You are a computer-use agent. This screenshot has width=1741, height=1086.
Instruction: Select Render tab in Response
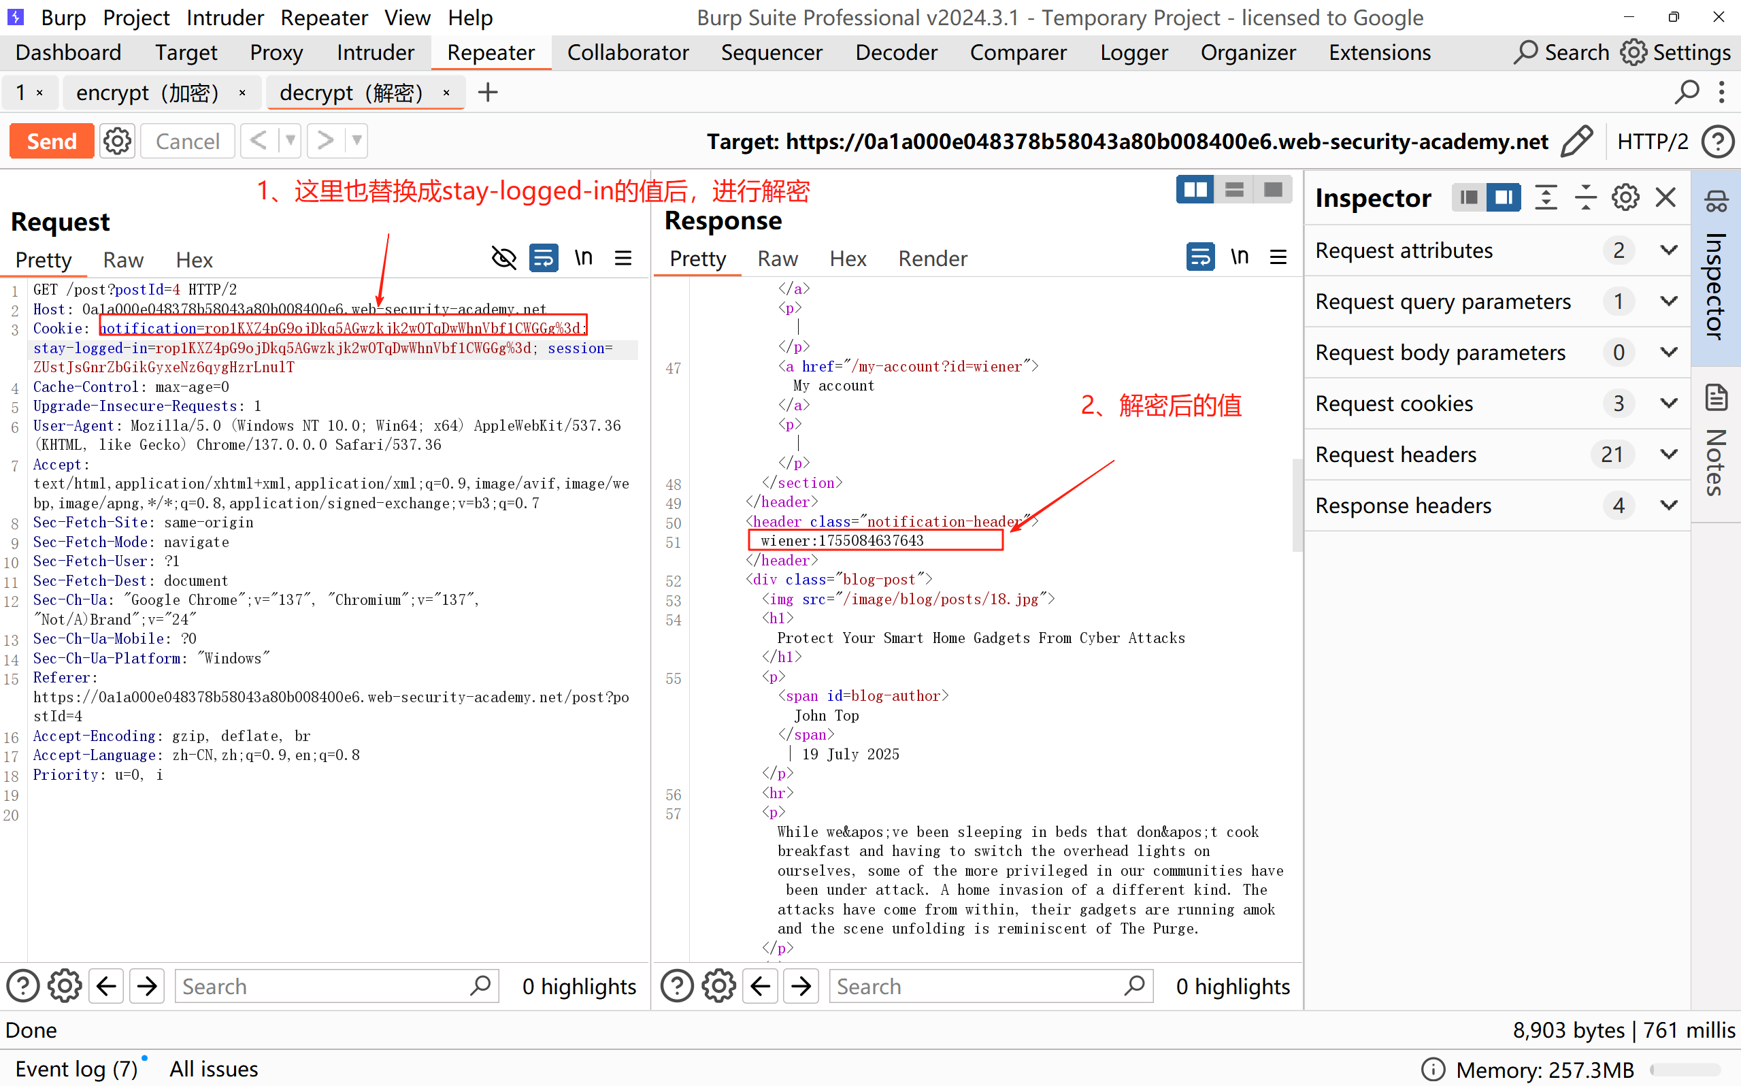pyautogui.click(x=932, y=259)
